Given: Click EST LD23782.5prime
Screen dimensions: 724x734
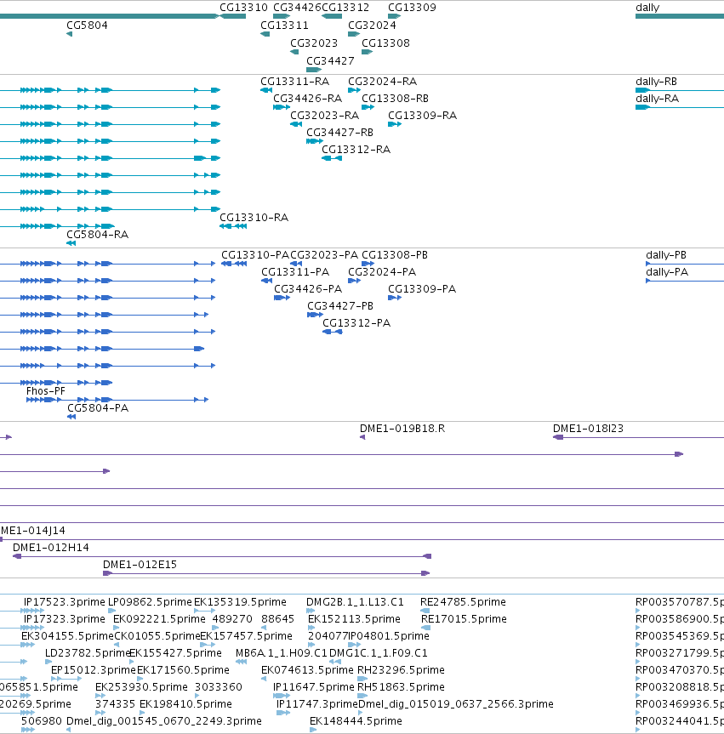Looking at the screenshot, I should [87, 653].
